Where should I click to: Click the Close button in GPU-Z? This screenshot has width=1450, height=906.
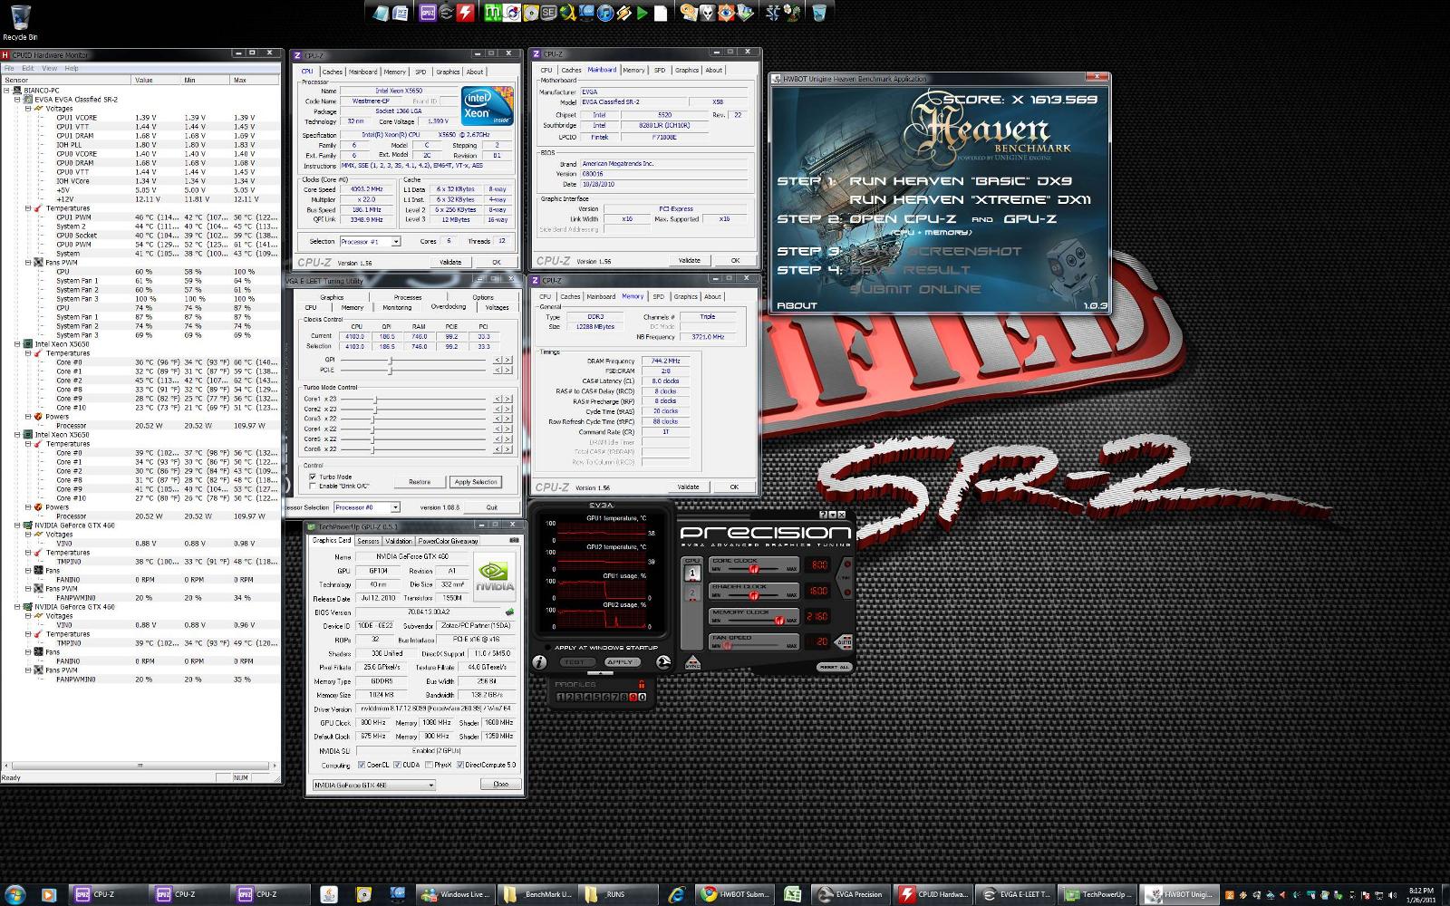coord(500,785)
